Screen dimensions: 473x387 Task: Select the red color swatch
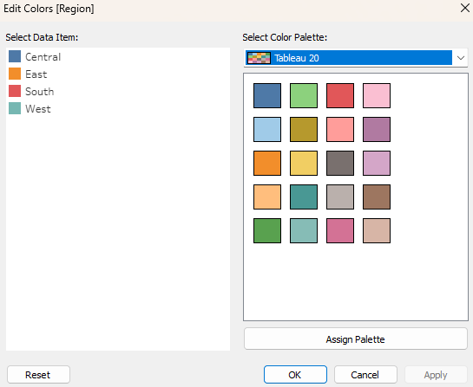tap(340, 96)
